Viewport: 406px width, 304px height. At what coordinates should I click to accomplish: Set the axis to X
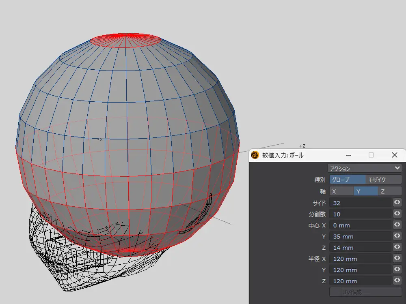coord(341,191)
